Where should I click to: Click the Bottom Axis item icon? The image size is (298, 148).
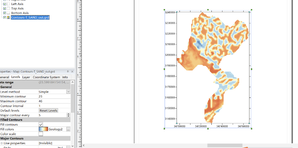(9, 13)
